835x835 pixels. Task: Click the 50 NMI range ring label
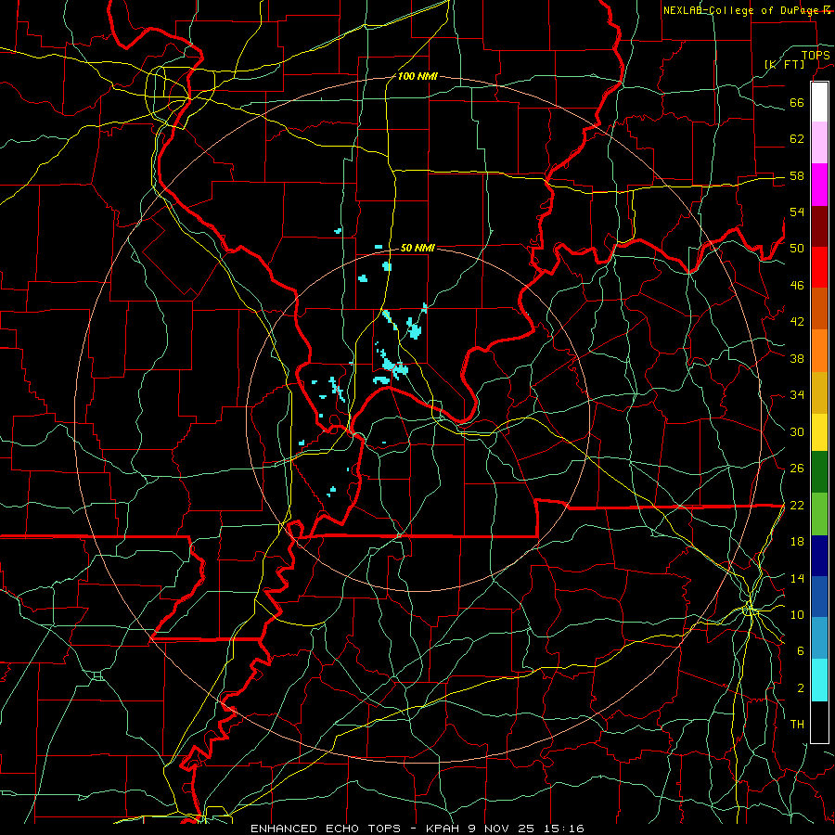click(x=417, y=248)
